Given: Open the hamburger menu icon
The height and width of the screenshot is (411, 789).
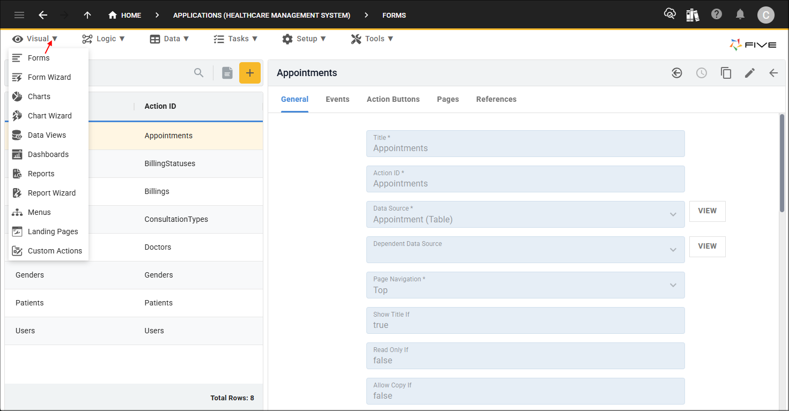Looking at the screenshot, I should coord(19,15).
